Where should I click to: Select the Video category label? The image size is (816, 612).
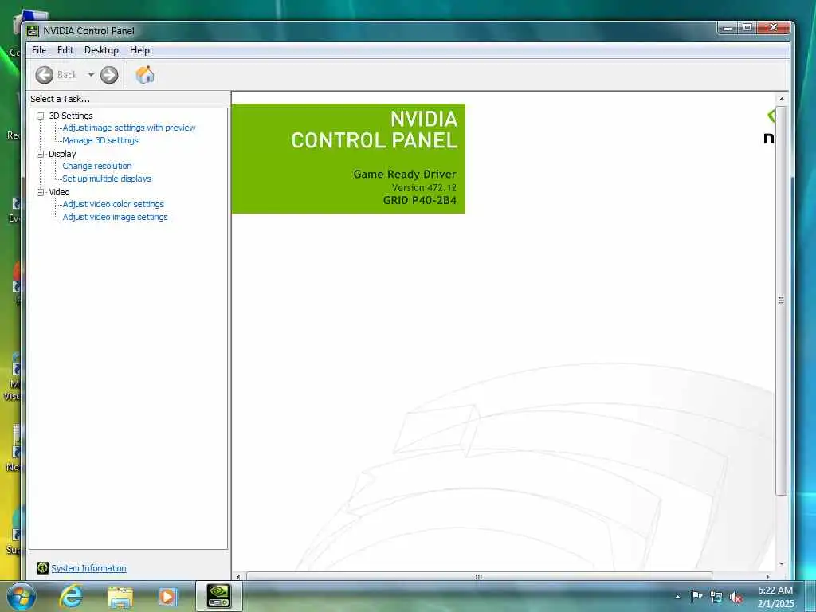[59, 192]
